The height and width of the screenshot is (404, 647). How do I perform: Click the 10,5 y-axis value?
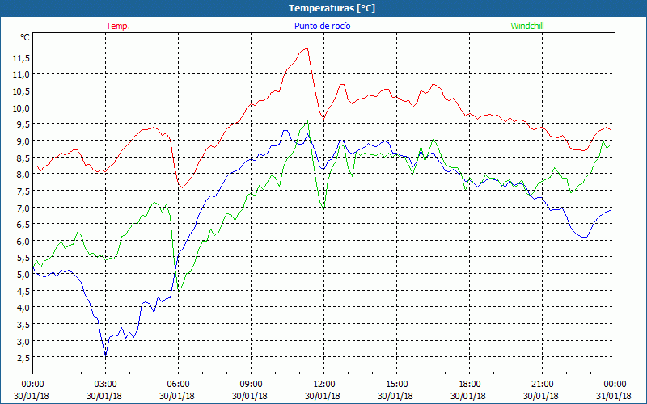click(22, 91)
